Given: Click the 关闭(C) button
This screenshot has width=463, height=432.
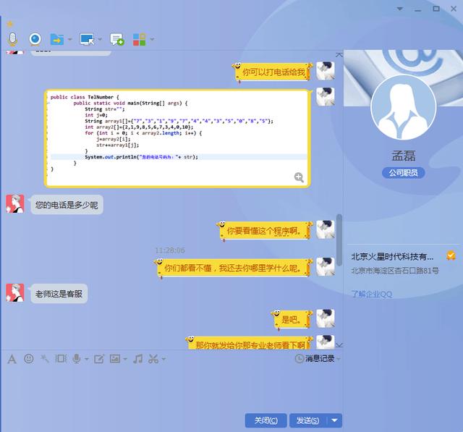Looking at the screenshot, I should tap(266, 420).
